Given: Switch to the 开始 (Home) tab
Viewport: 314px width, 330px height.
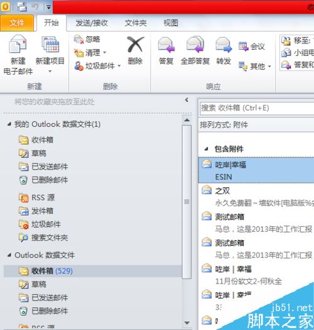Looking at the screenshot, I should pos(51,23).
